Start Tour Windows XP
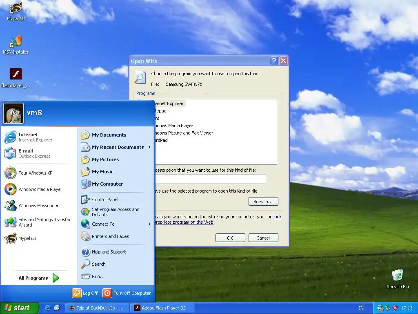 39,173
